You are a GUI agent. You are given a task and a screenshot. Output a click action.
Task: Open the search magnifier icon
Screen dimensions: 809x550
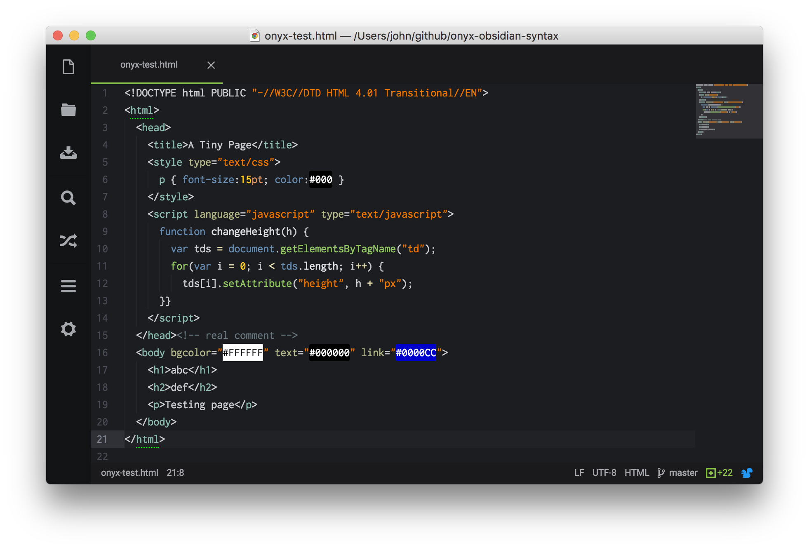click(x=68, y=197)
